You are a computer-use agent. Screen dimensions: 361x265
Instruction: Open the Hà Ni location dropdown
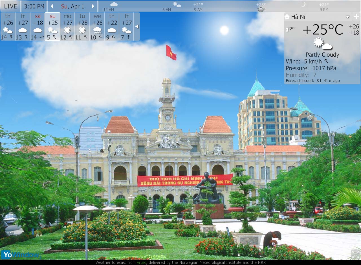click(347, 17)
